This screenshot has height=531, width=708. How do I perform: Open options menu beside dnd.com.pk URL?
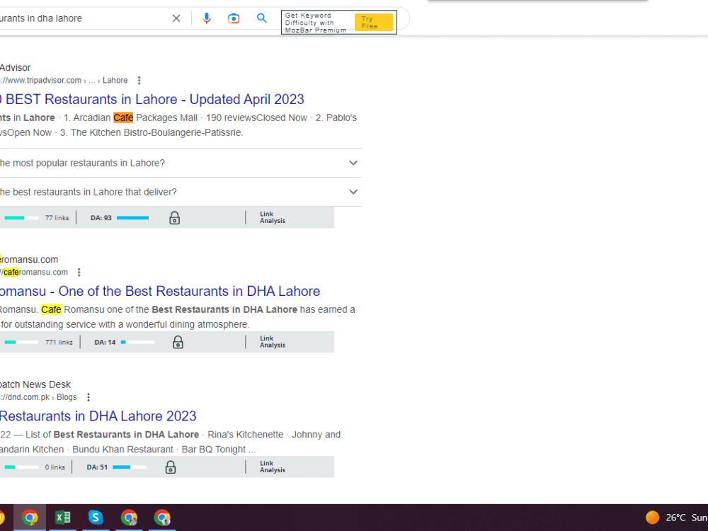click(88, 397)
